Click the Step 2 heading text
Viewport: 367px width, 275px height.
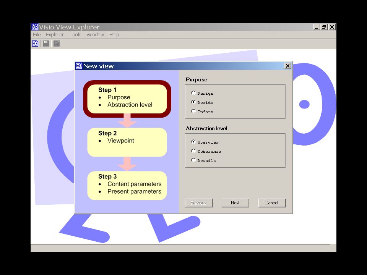tap(107, 133)
